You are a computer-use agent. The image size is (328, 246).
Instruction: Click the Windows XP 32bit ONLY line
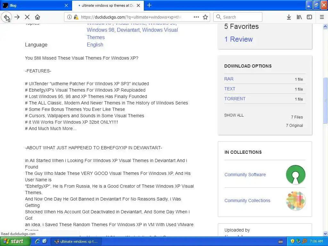71,122
